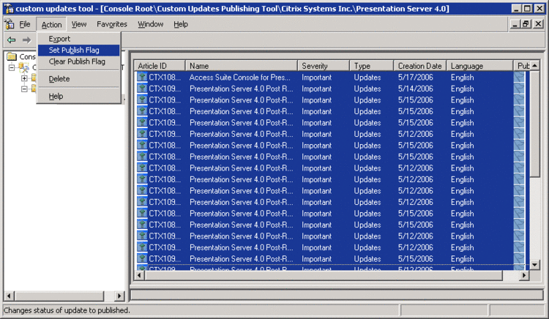The image size is (549, 319).
Task: Sort by the Type column header
Action: tap(371, 66)
